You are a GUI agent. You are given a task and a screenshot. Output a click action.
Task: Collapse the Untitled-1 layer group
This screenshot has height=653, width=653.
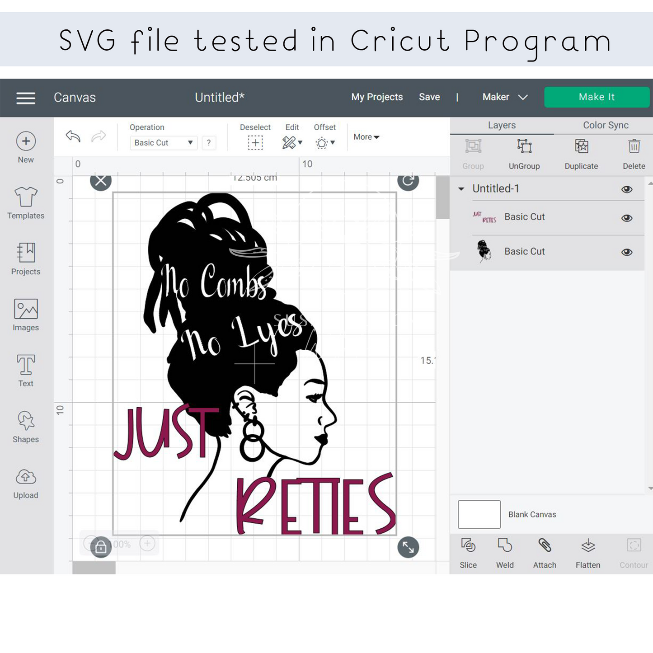(x=461, y=189)
